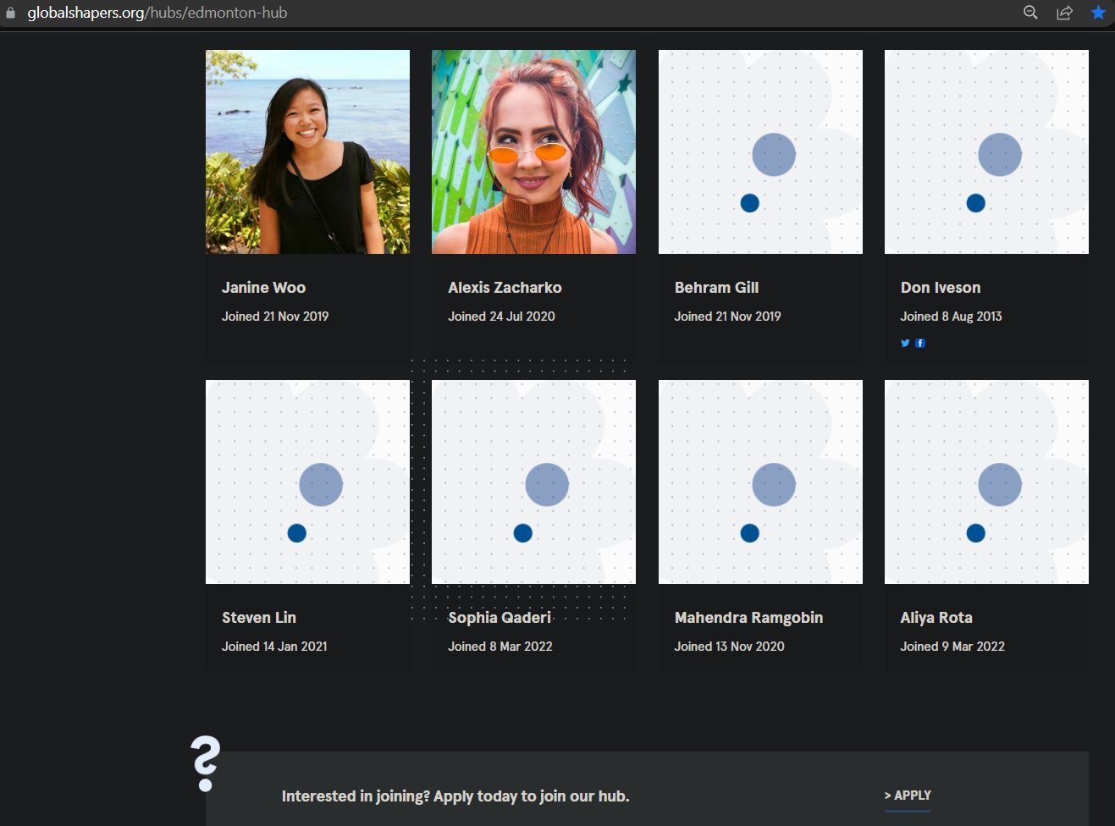
Task: Click Don Iveson's placeholder avatar
Action: 986,151
